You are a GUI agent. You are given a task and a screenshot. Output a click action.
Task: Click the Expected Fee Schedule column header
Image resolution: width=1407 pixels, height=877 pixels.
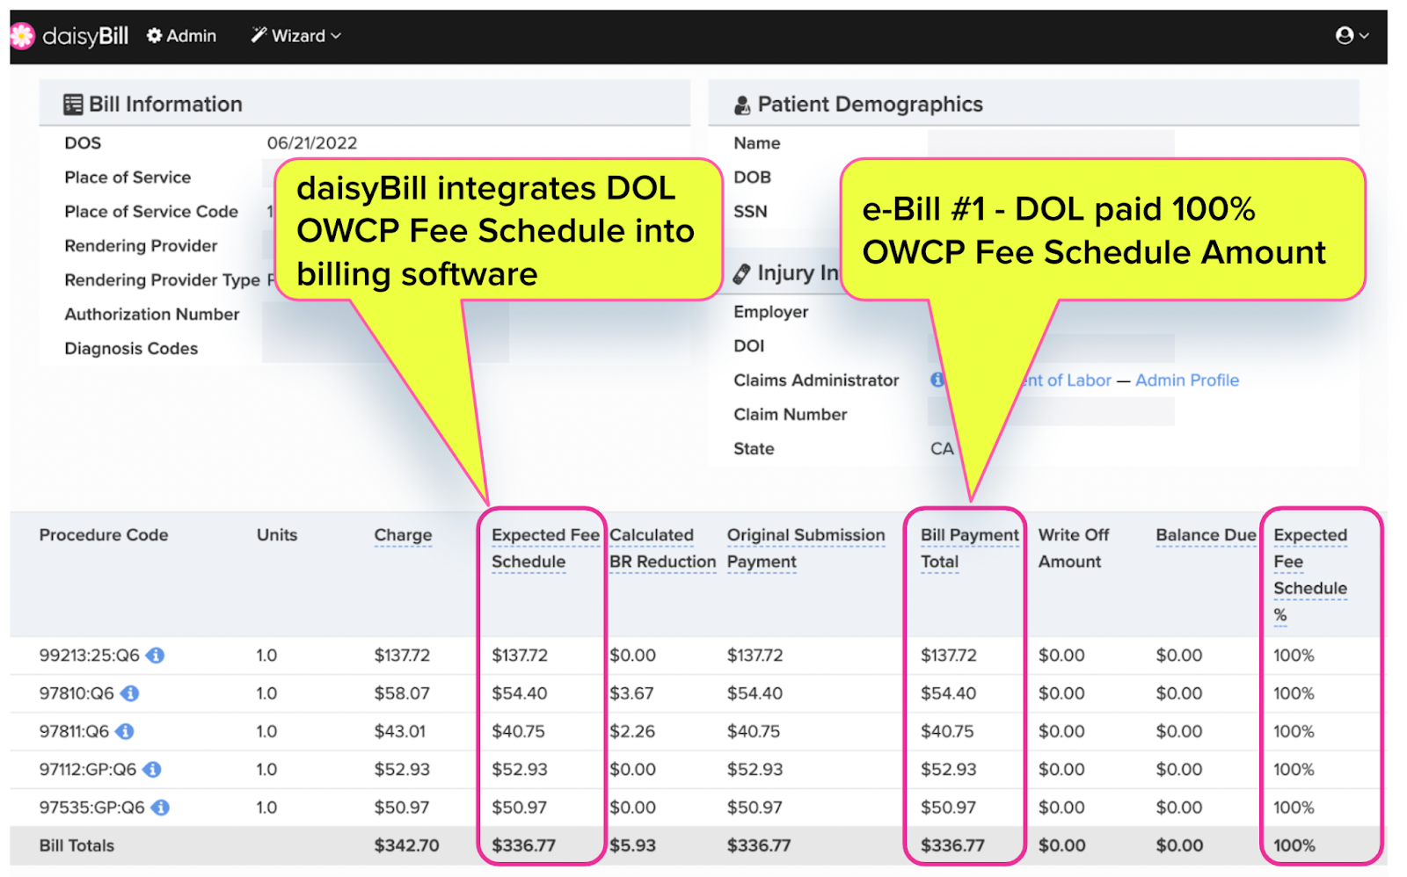tap(545, 548)
